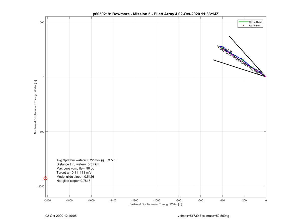This screenshot has height=222, width=301.
Task: Click the x-axis tick label "-2000"
Action: coord(47,200)
